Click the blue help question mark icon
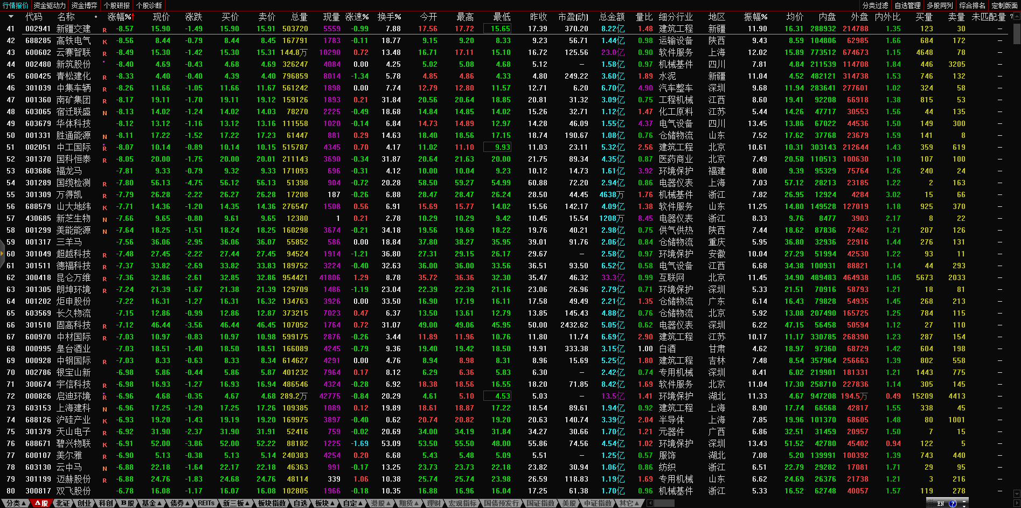 click(953, 504)
